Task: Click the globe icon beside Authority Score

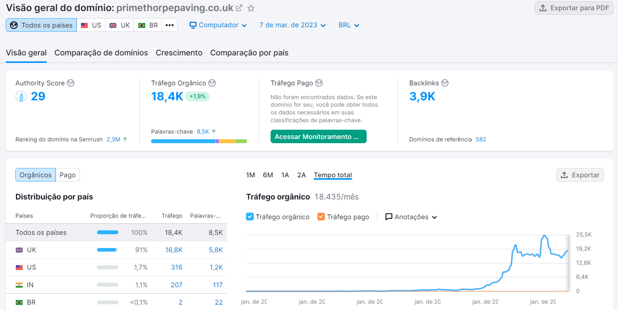Action: click(71, 83)
